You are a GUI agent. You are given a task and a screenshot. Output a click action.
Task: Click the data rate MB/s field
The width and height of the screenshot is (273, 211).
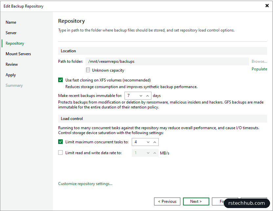(145, 153)
